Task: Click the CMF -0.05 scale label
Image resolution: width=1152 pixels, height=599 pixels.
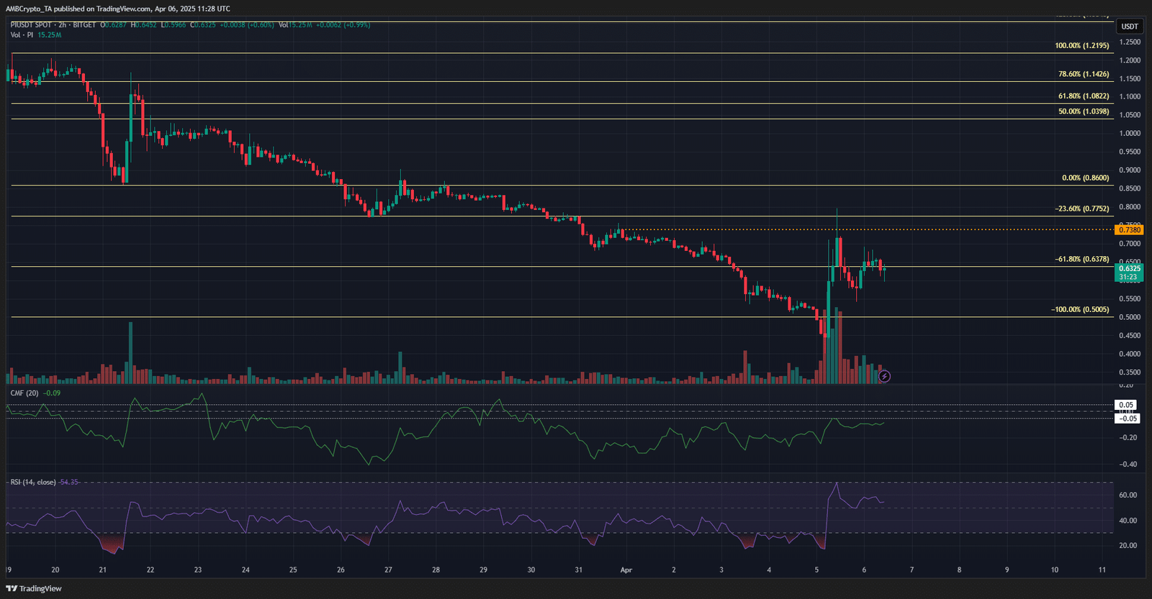Action: tap(1126, 419)
